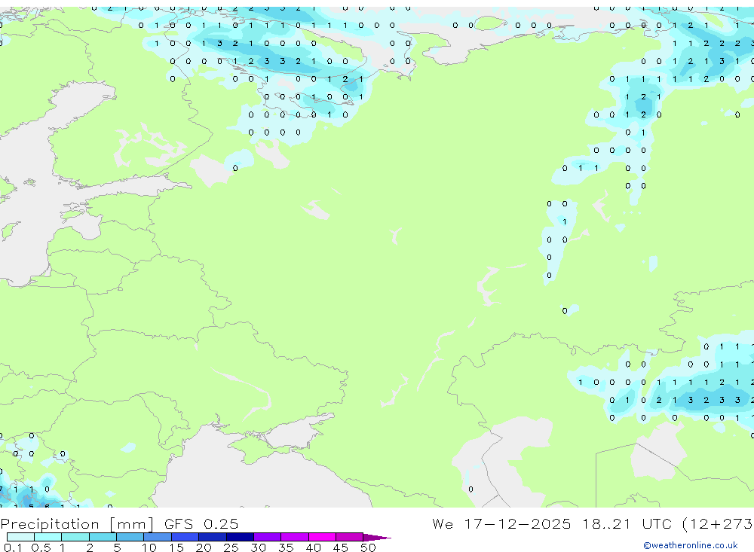This screenshot has width=754, height=552.
Task: Click the 20–25 mm legend swatch
Action: click(213, 537)
